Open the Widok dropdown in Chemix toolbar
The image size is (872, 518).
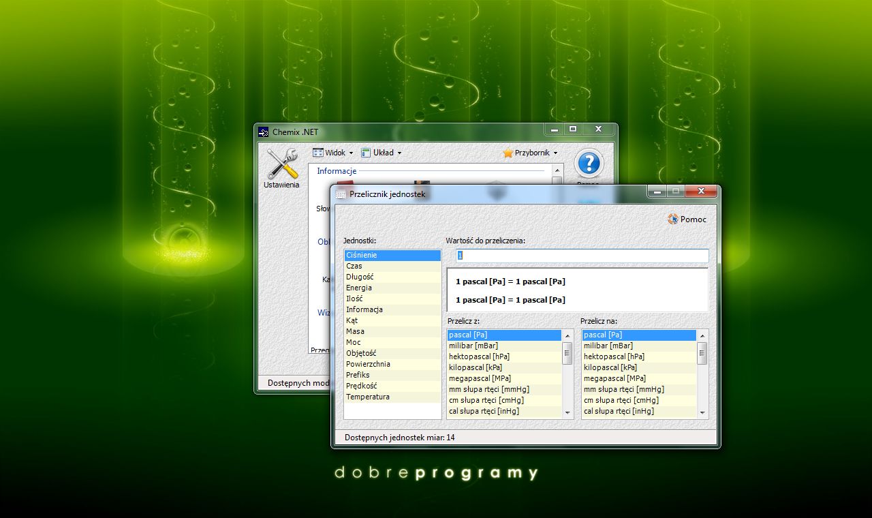coord(333,153)
